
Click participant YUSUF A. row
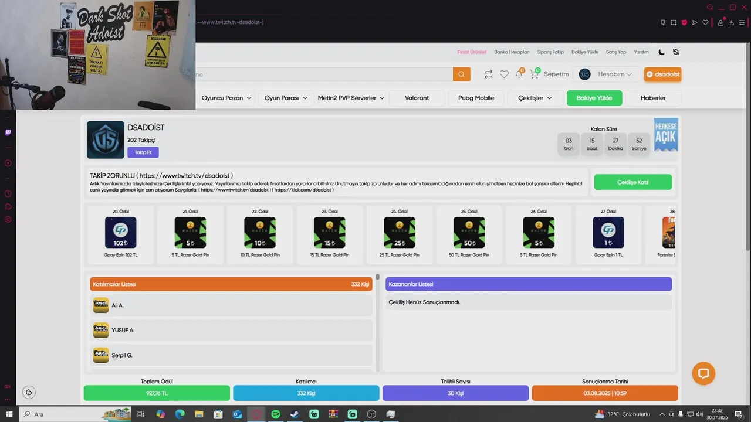point(231,331)
